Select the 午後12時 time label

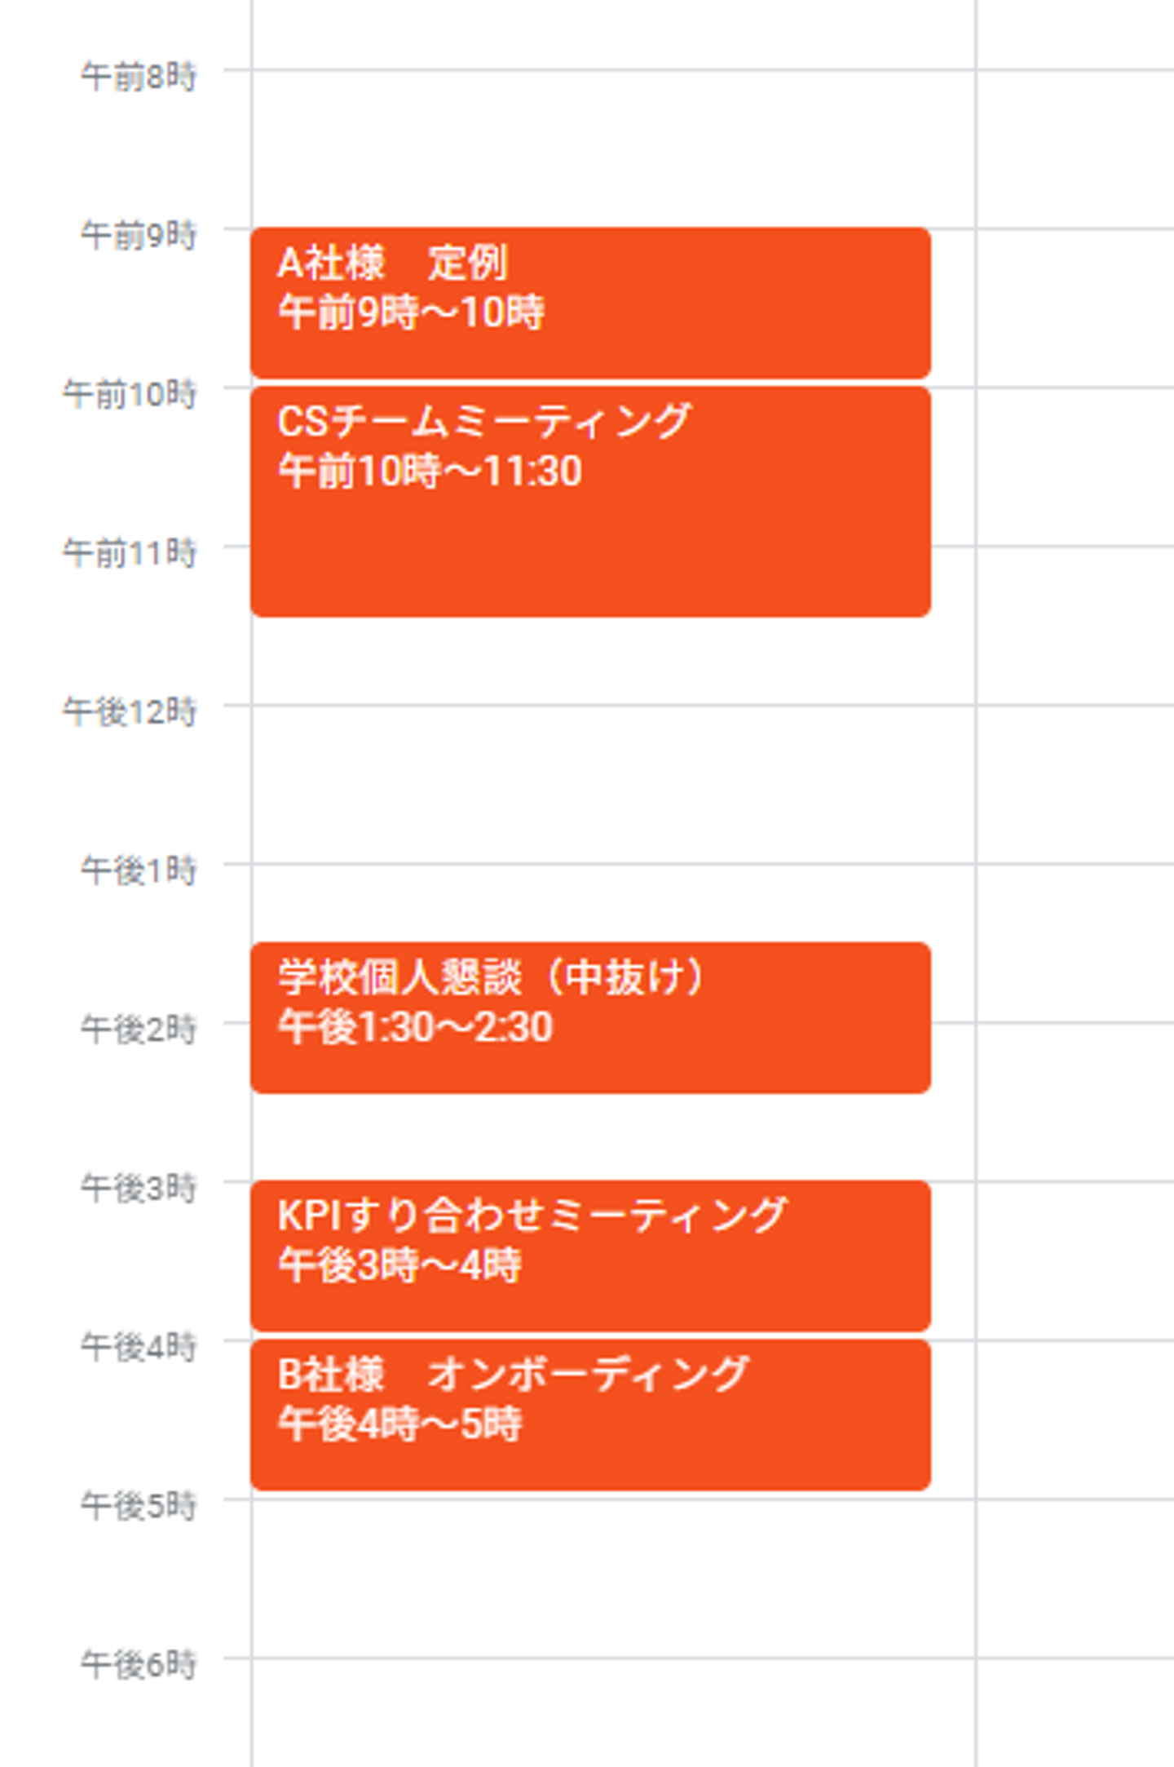click(x=130, y=711)
